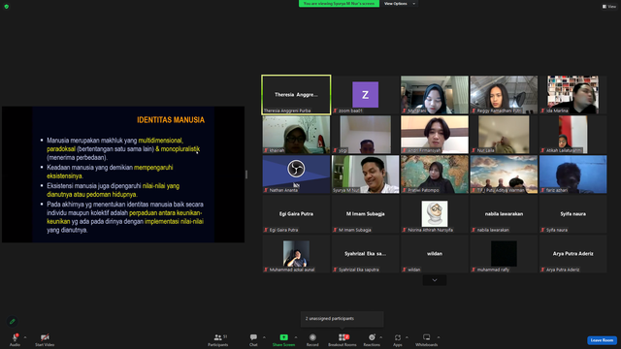This screenshot has width=621, height=349.
Task: Select Nisrina Athirah Nursyifa's avatar tile
Action: (x=435, y=213)
